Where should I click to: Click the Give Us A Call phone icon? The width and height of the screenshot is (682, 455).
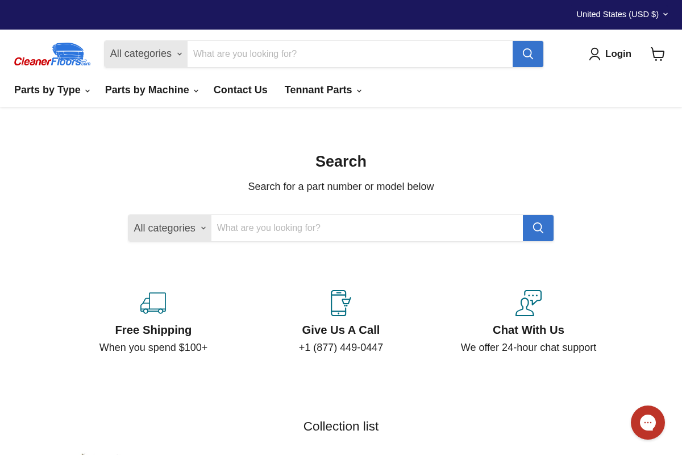340,303
